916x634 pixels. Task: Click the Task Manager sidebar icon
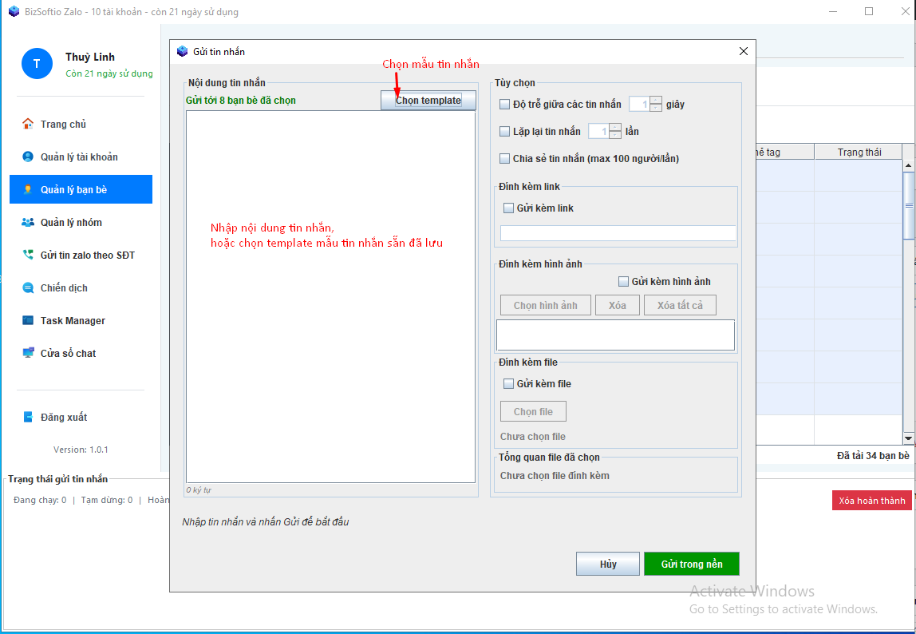[28, 320]
